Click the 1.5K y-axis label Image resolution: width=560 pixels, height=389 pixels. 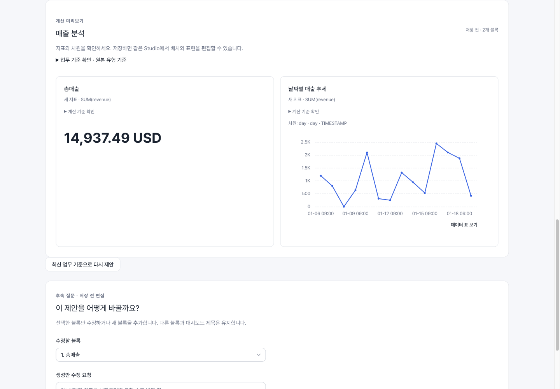coord(306,168)
